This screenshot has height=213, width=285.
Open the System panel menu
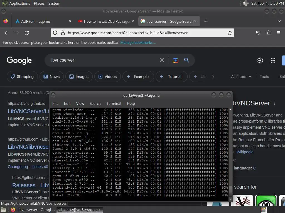tap(54, 3)
